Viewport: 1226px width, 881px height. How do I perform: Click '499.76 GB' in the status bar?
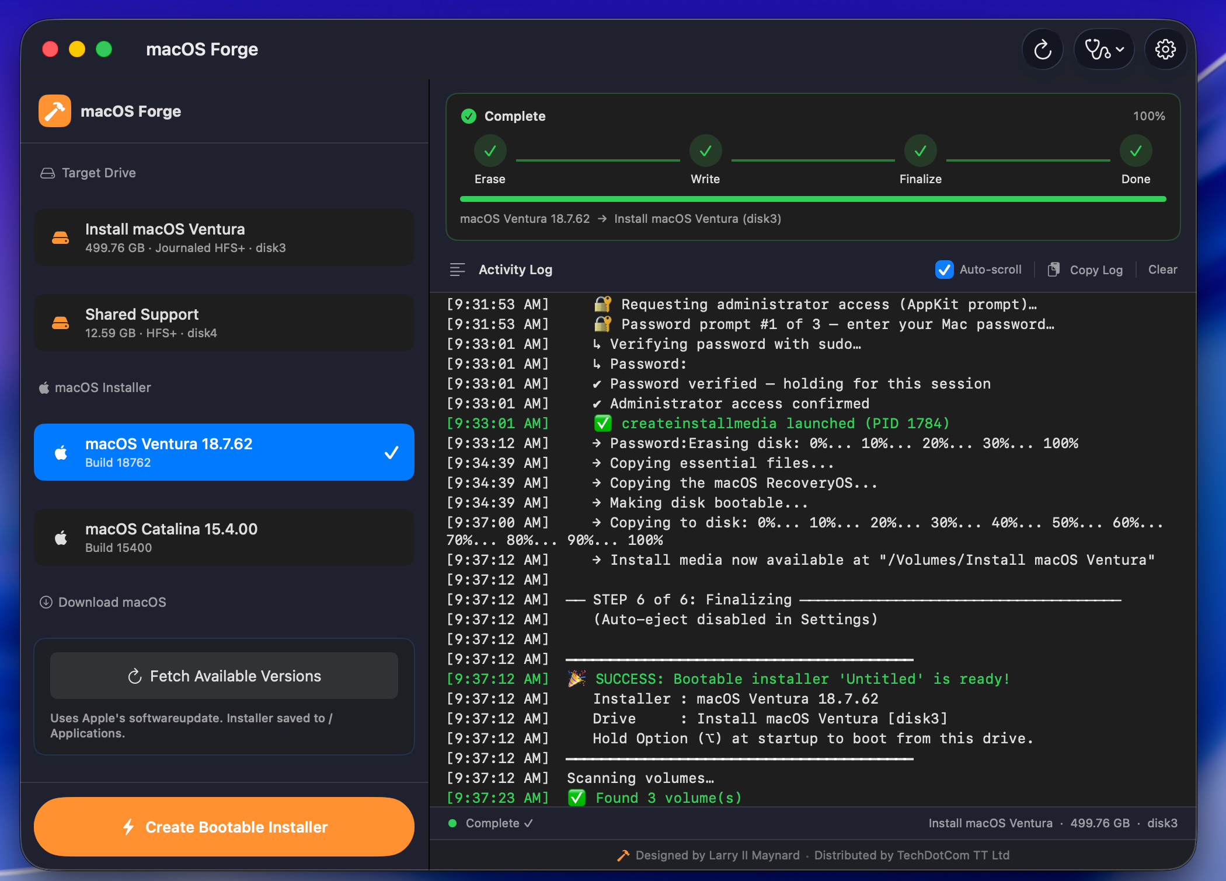1100,823
